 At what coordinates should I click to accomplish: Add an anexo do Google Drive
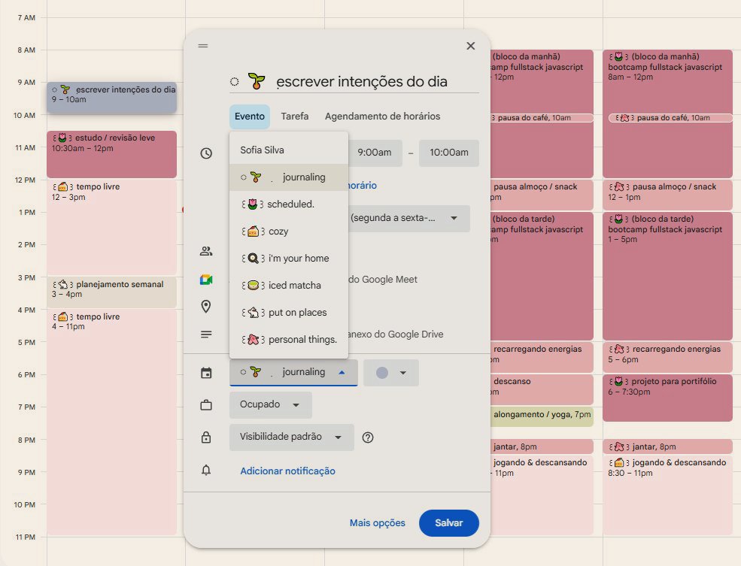click(x=396, y=334)
